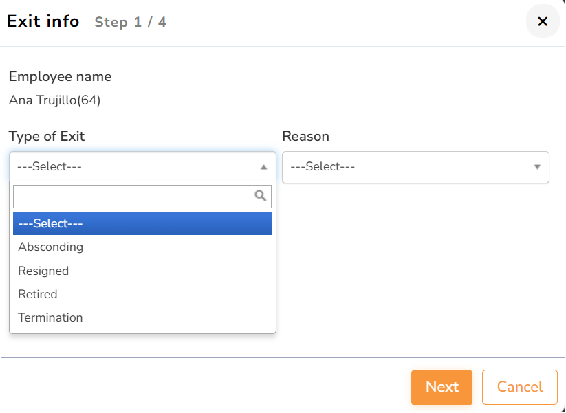
Task: Close the Exit info dialog
Action: (542, 21)
